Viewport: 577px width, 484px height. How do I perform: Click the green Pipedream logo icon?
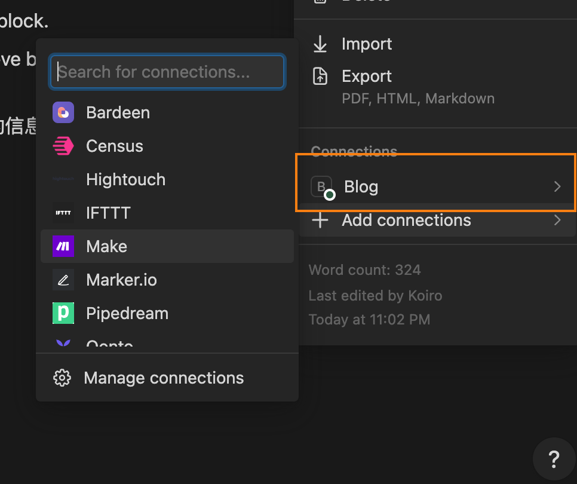point(63,313)
